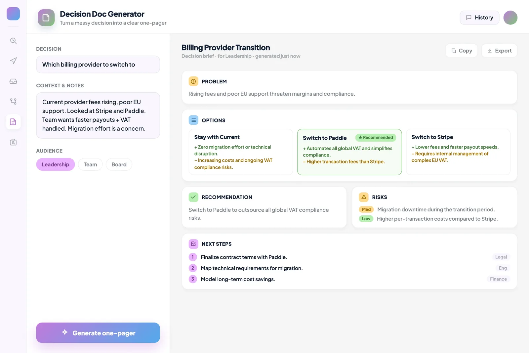Screen dimensions: 529x353
Task: Click the Billing Provider Transition title
Action: [x=226, y=48]
